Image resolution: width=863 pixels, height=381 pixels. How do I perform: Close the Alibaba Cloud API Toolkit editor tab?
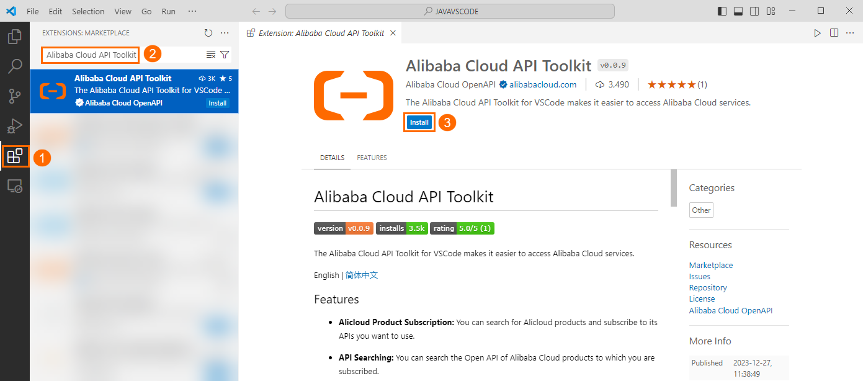point(393,33)
